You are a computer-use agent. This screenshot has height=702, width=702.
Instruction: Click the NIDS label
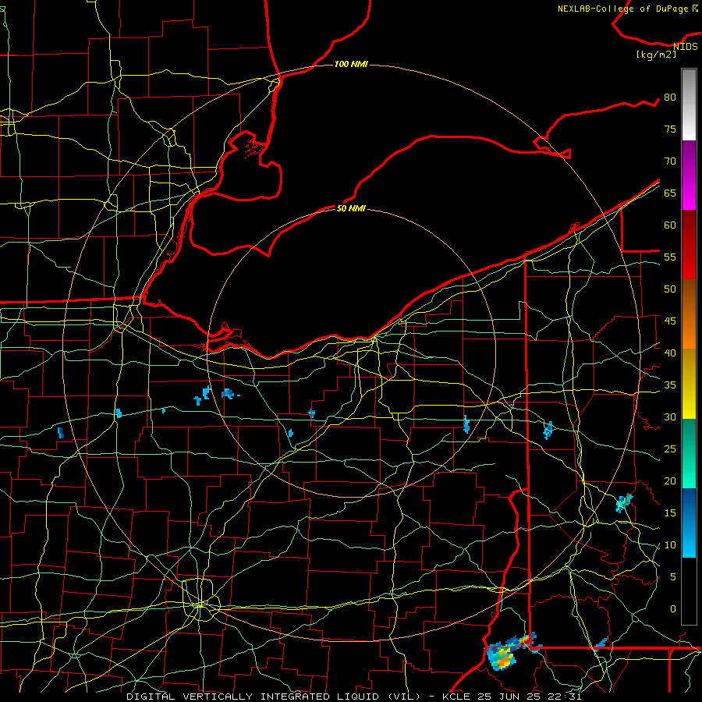(686, 47)
